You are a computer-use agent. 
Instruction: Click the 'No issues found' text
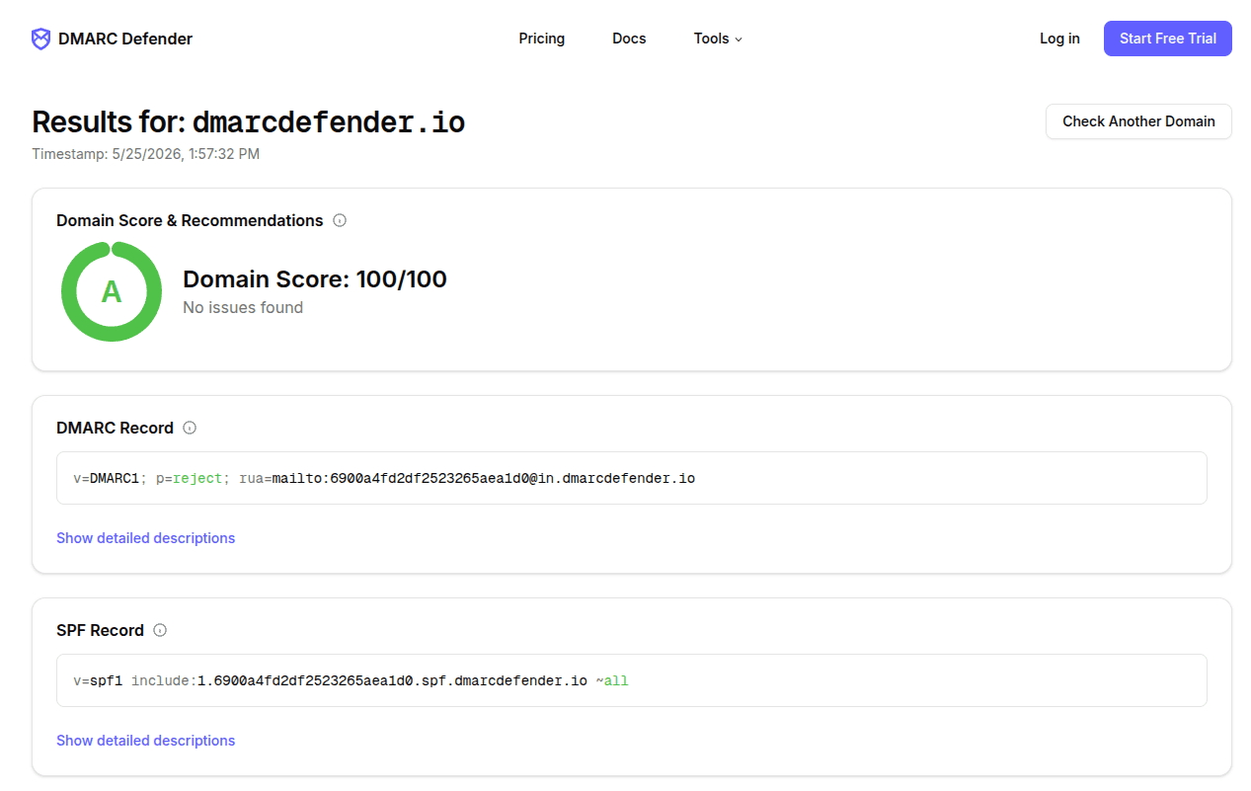243,307
